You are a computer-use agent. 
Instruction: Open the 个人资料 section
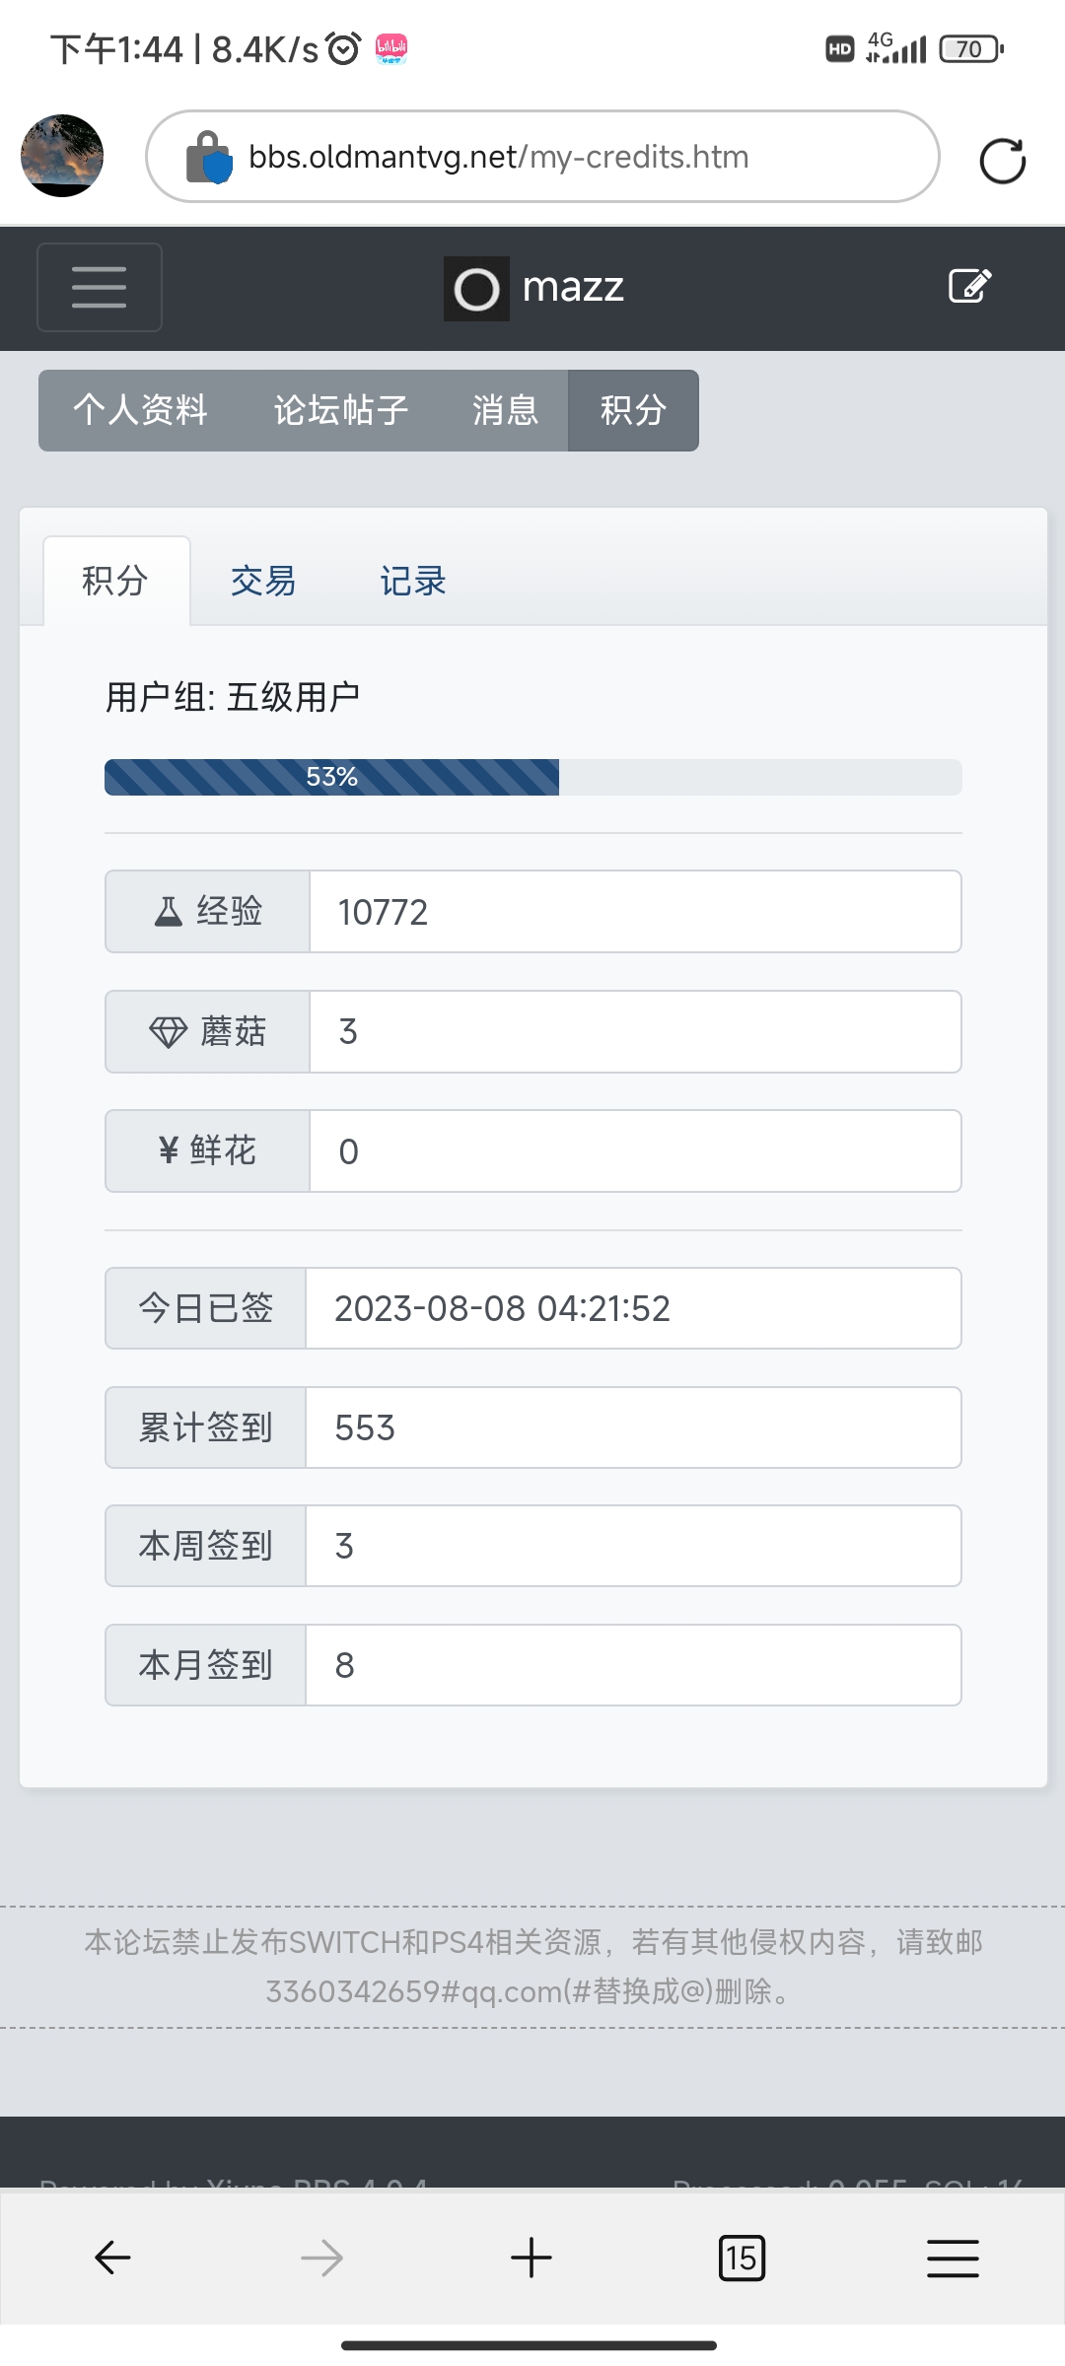[x=140, y=410]
